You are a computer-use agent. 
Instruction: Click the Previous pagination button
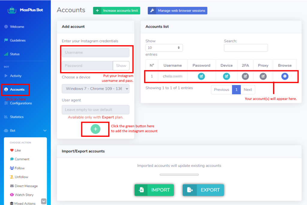tap(222, 89)
